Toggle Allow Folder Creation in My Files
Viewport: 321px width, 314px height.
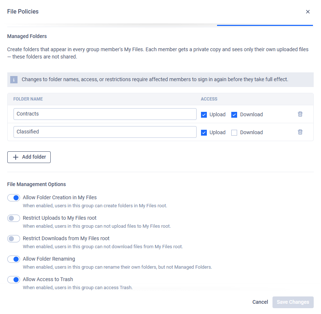(x=14, y=198)
